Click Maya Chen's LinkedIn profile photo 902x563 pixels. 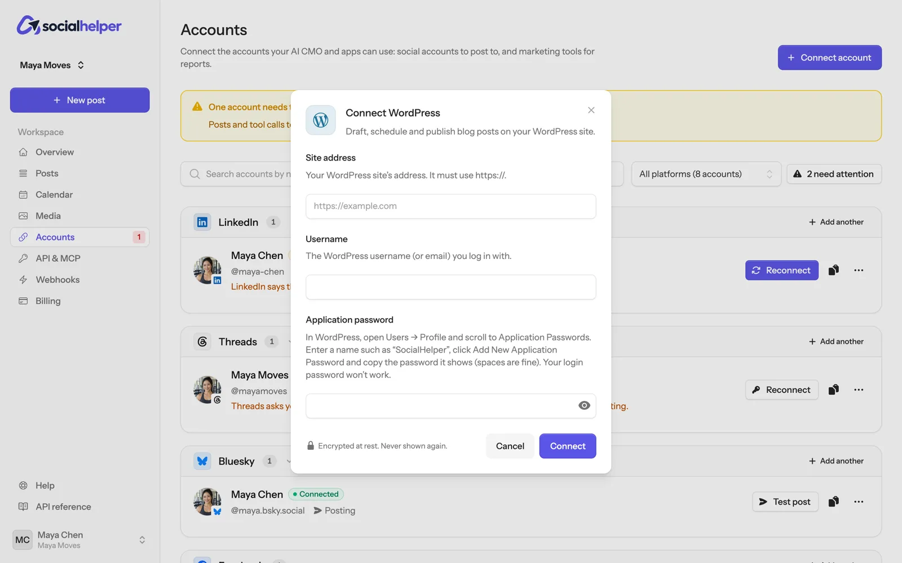(207, 270)
